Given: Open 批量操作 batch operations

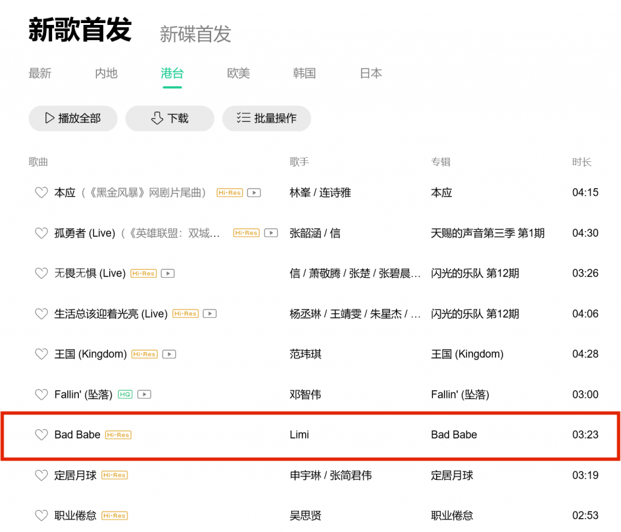Looking at the screenshot, I should tap(267, 118).
